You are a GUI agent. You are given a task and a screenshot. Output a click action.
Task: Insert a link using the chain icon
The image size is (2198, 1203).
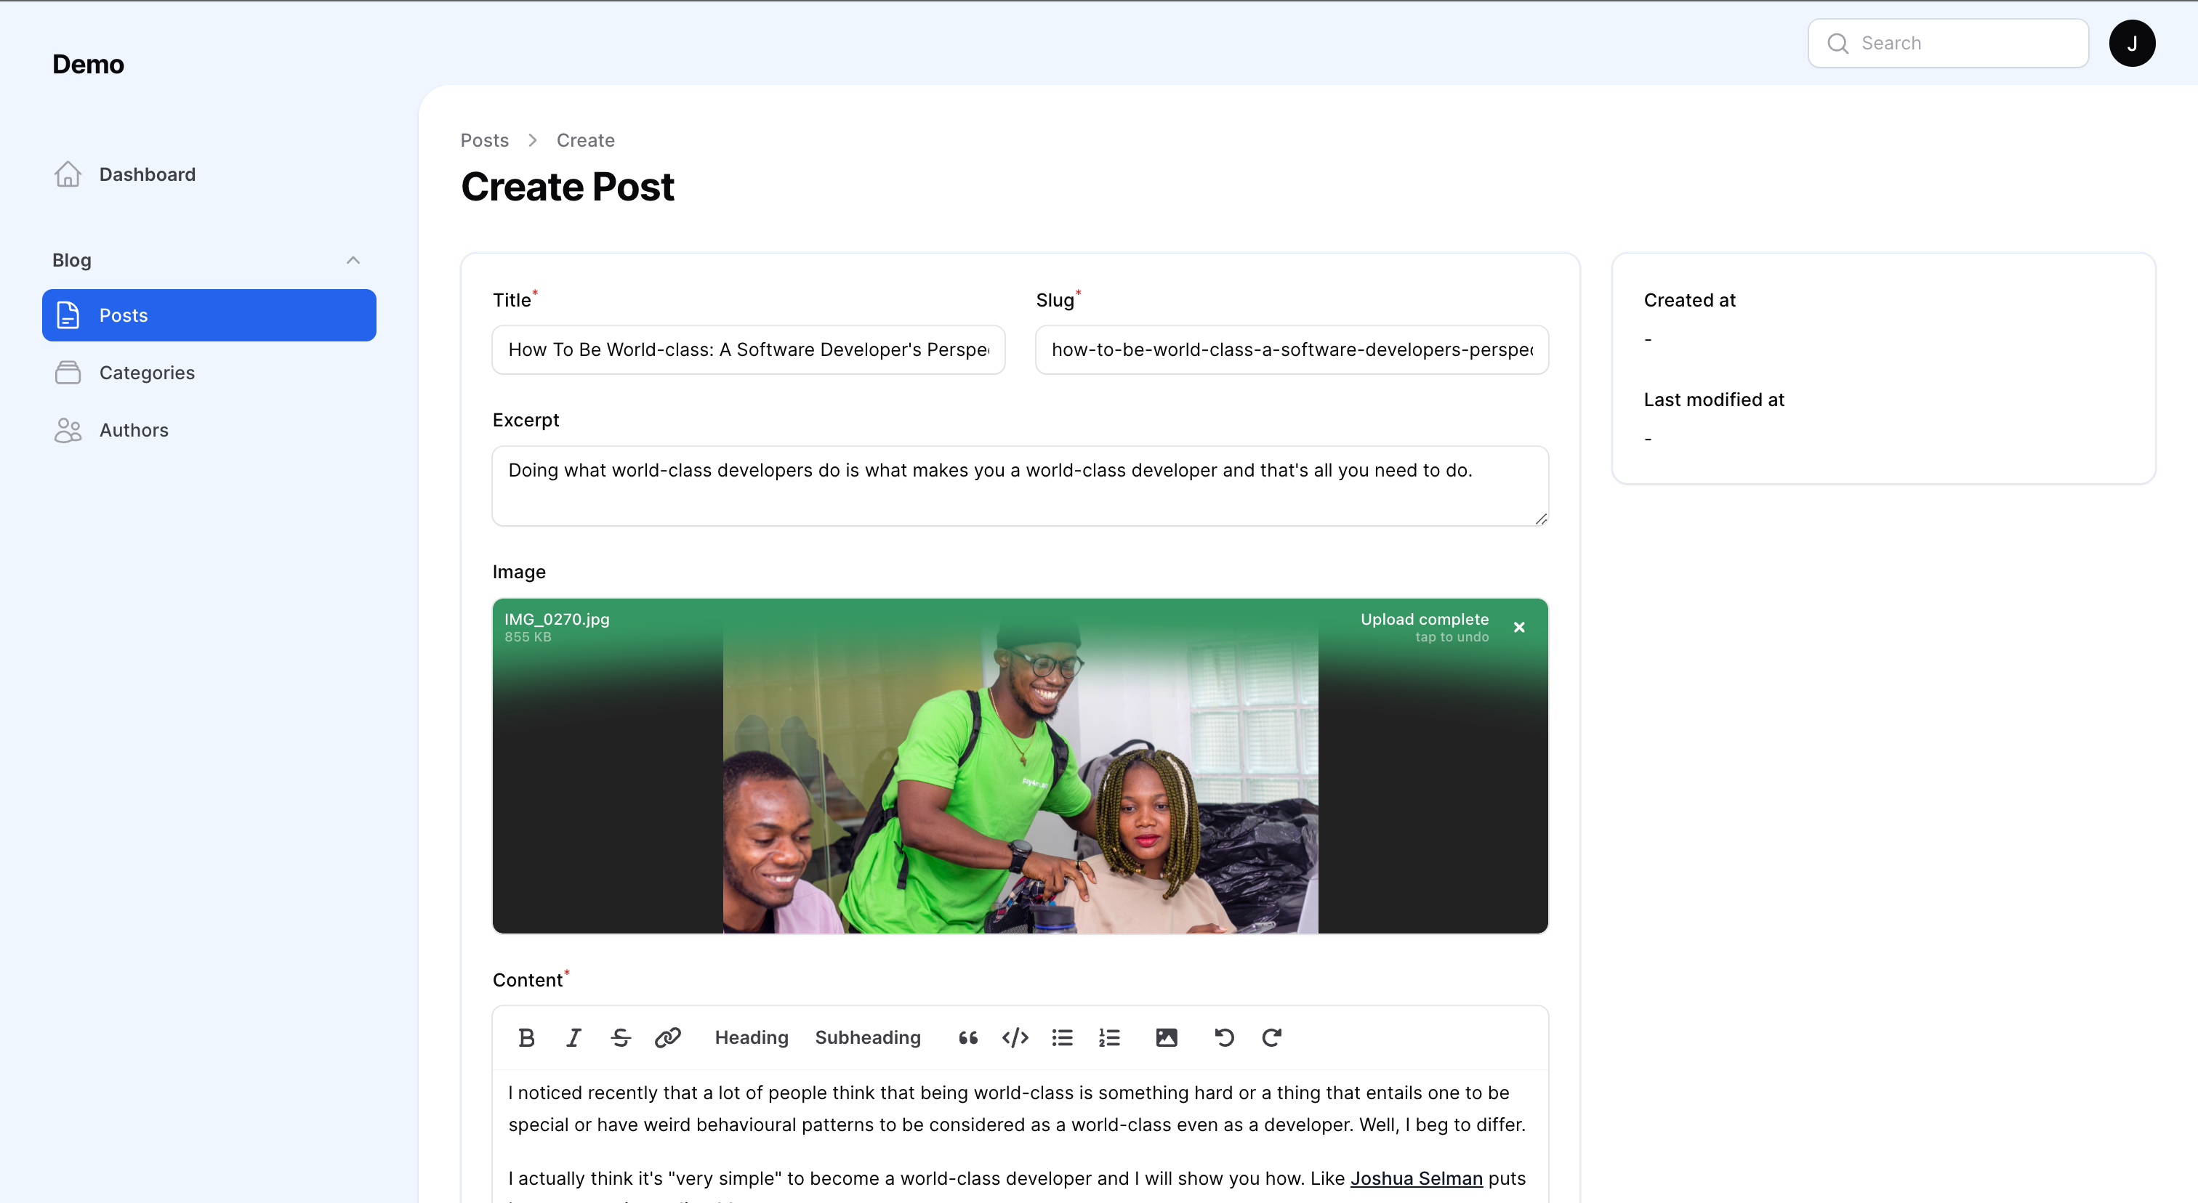667,1037
